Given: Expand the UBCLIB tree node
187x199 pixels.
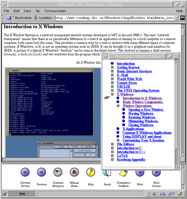Looking at the screenshot, I should (x=112, y=86).
